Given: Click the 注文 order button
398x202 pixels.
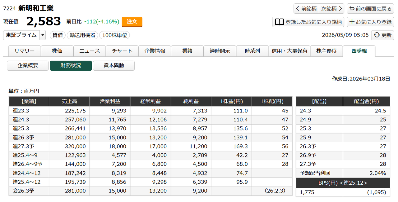Looking at the screenshot, I should (132, 22).
